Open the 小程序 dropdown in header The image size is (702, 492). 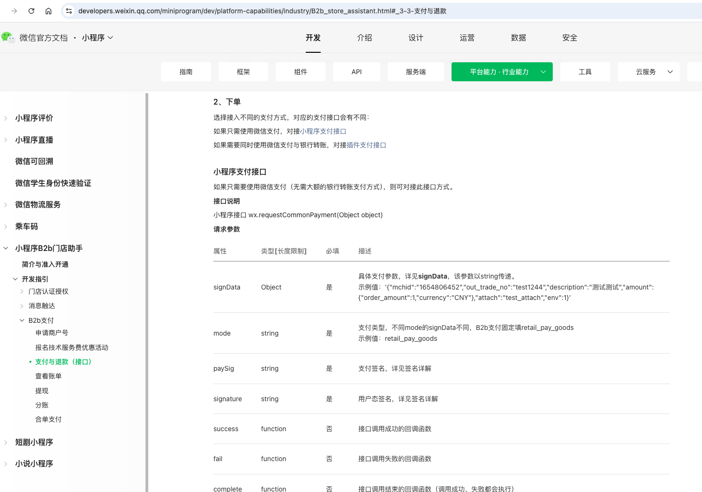(x=97, y=38)
